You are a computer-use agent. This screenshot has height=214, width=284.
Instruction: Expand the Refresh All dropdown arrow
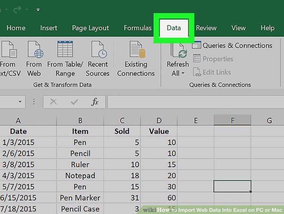click(x=183, y=73)
